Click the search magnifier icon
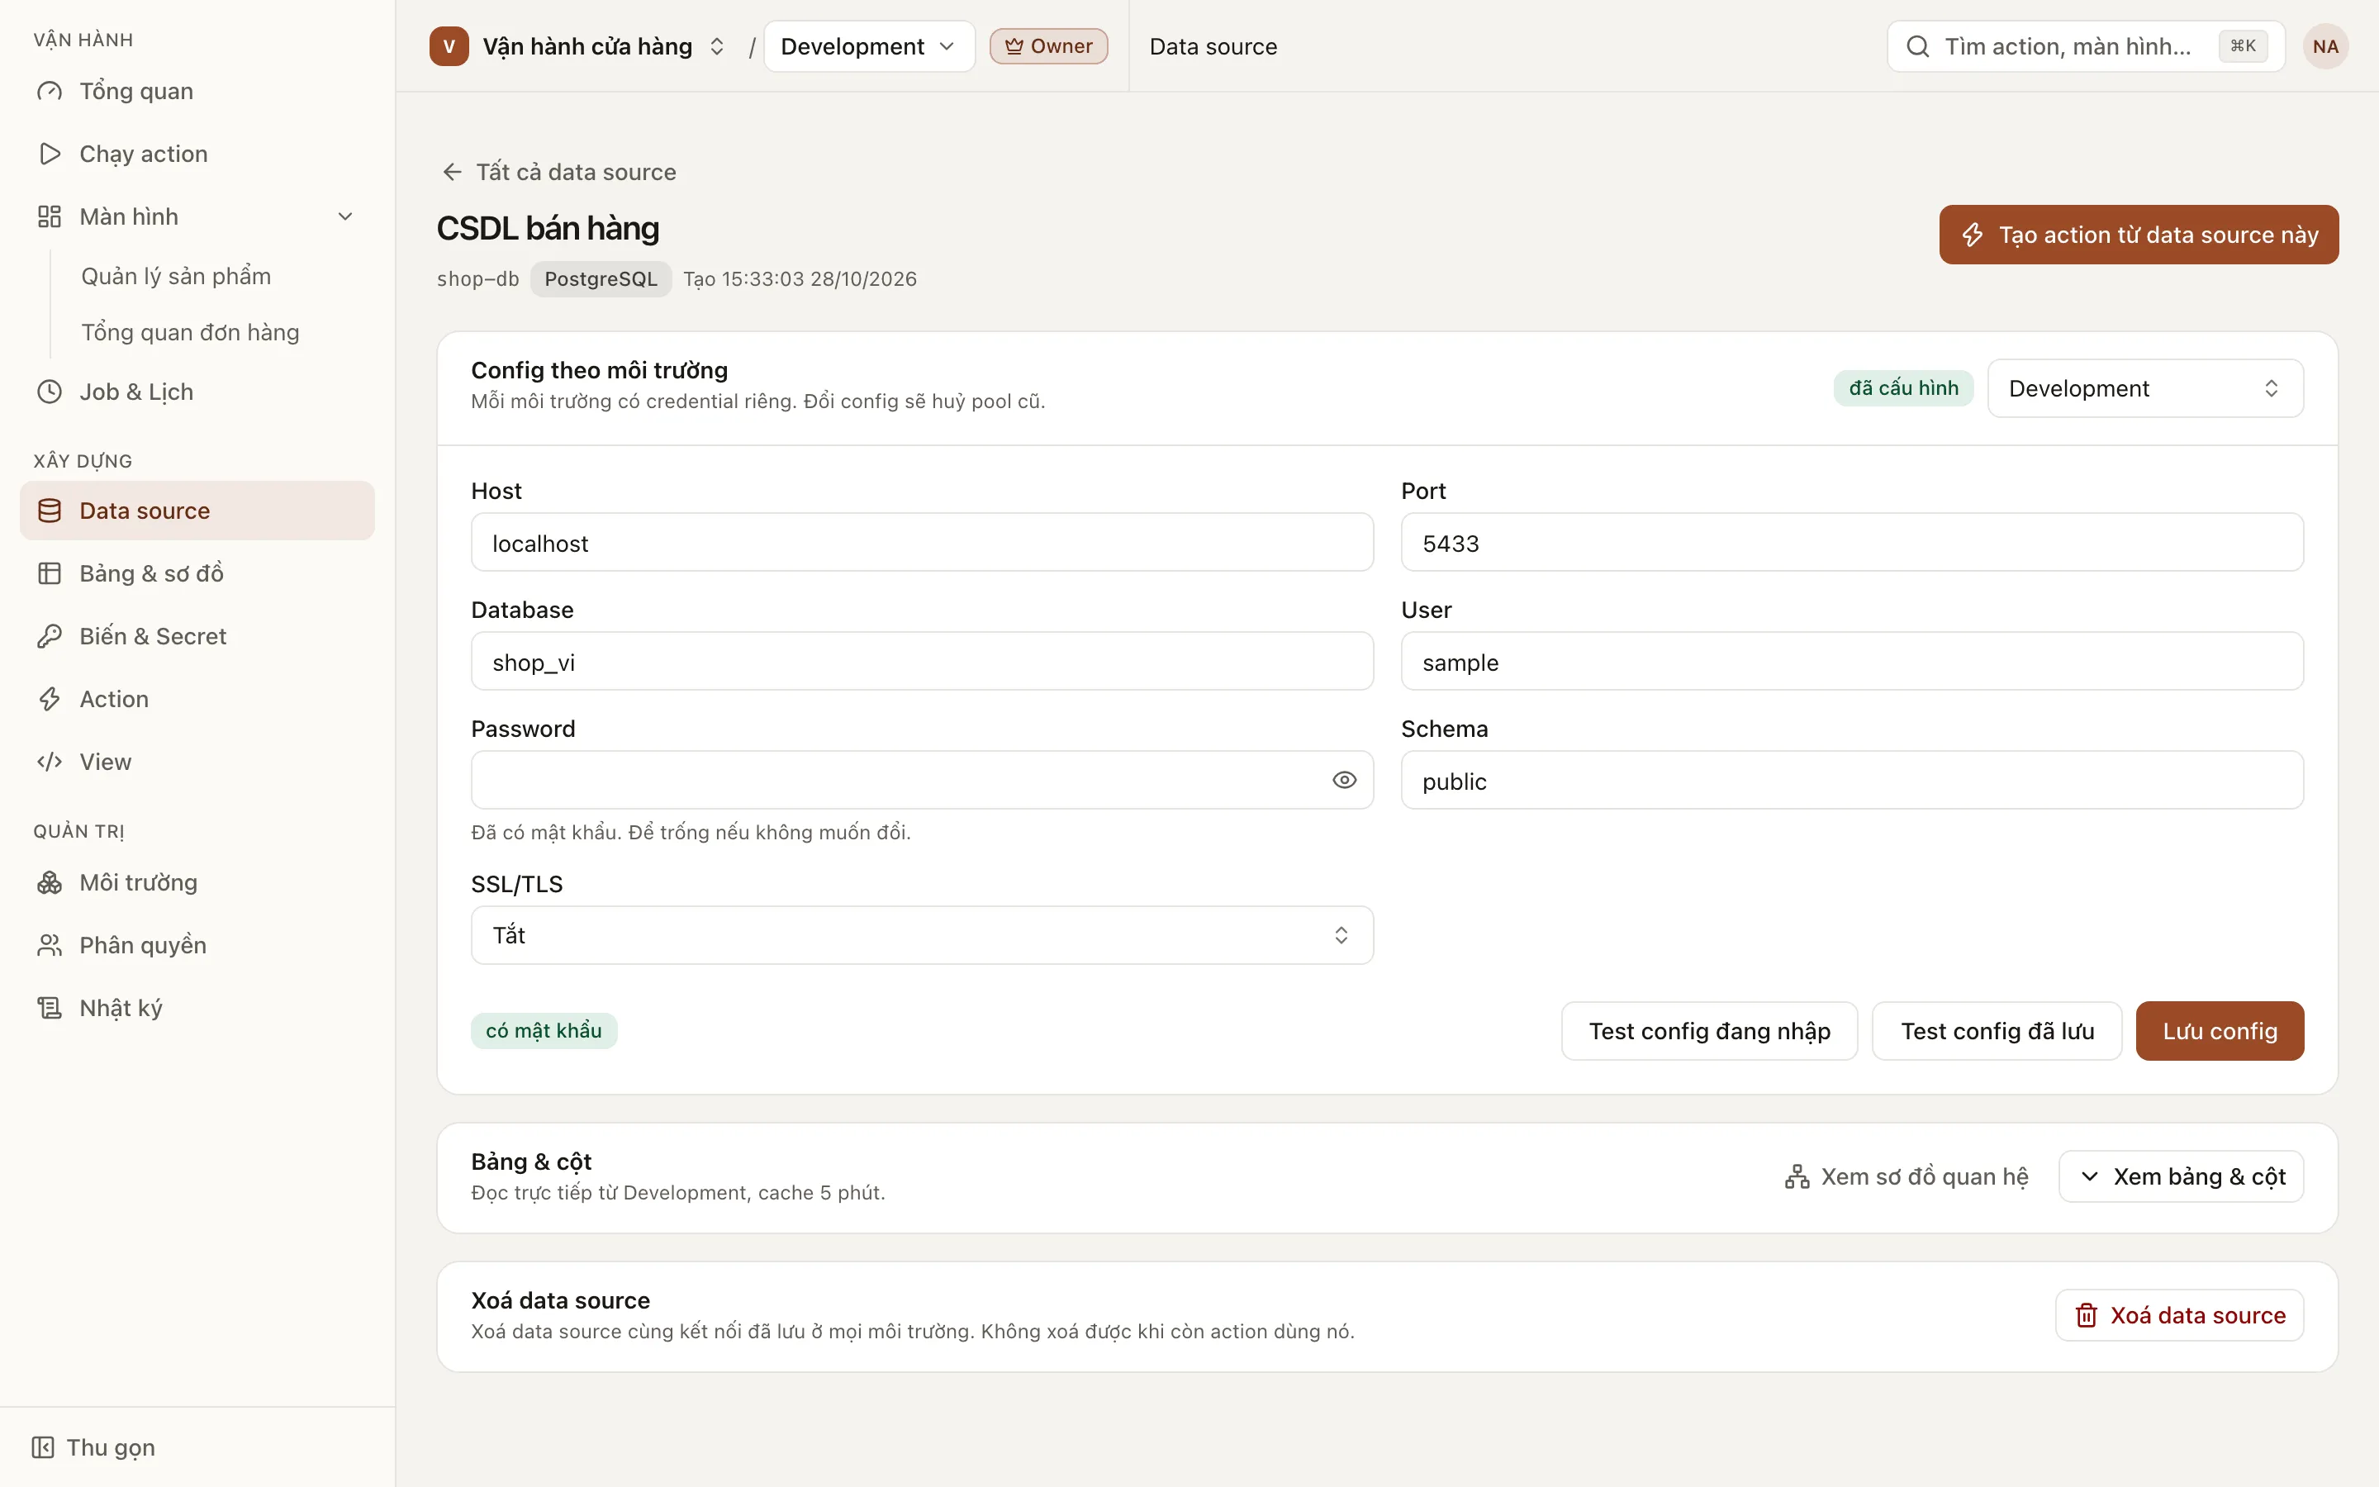 tap(1917, 46)
